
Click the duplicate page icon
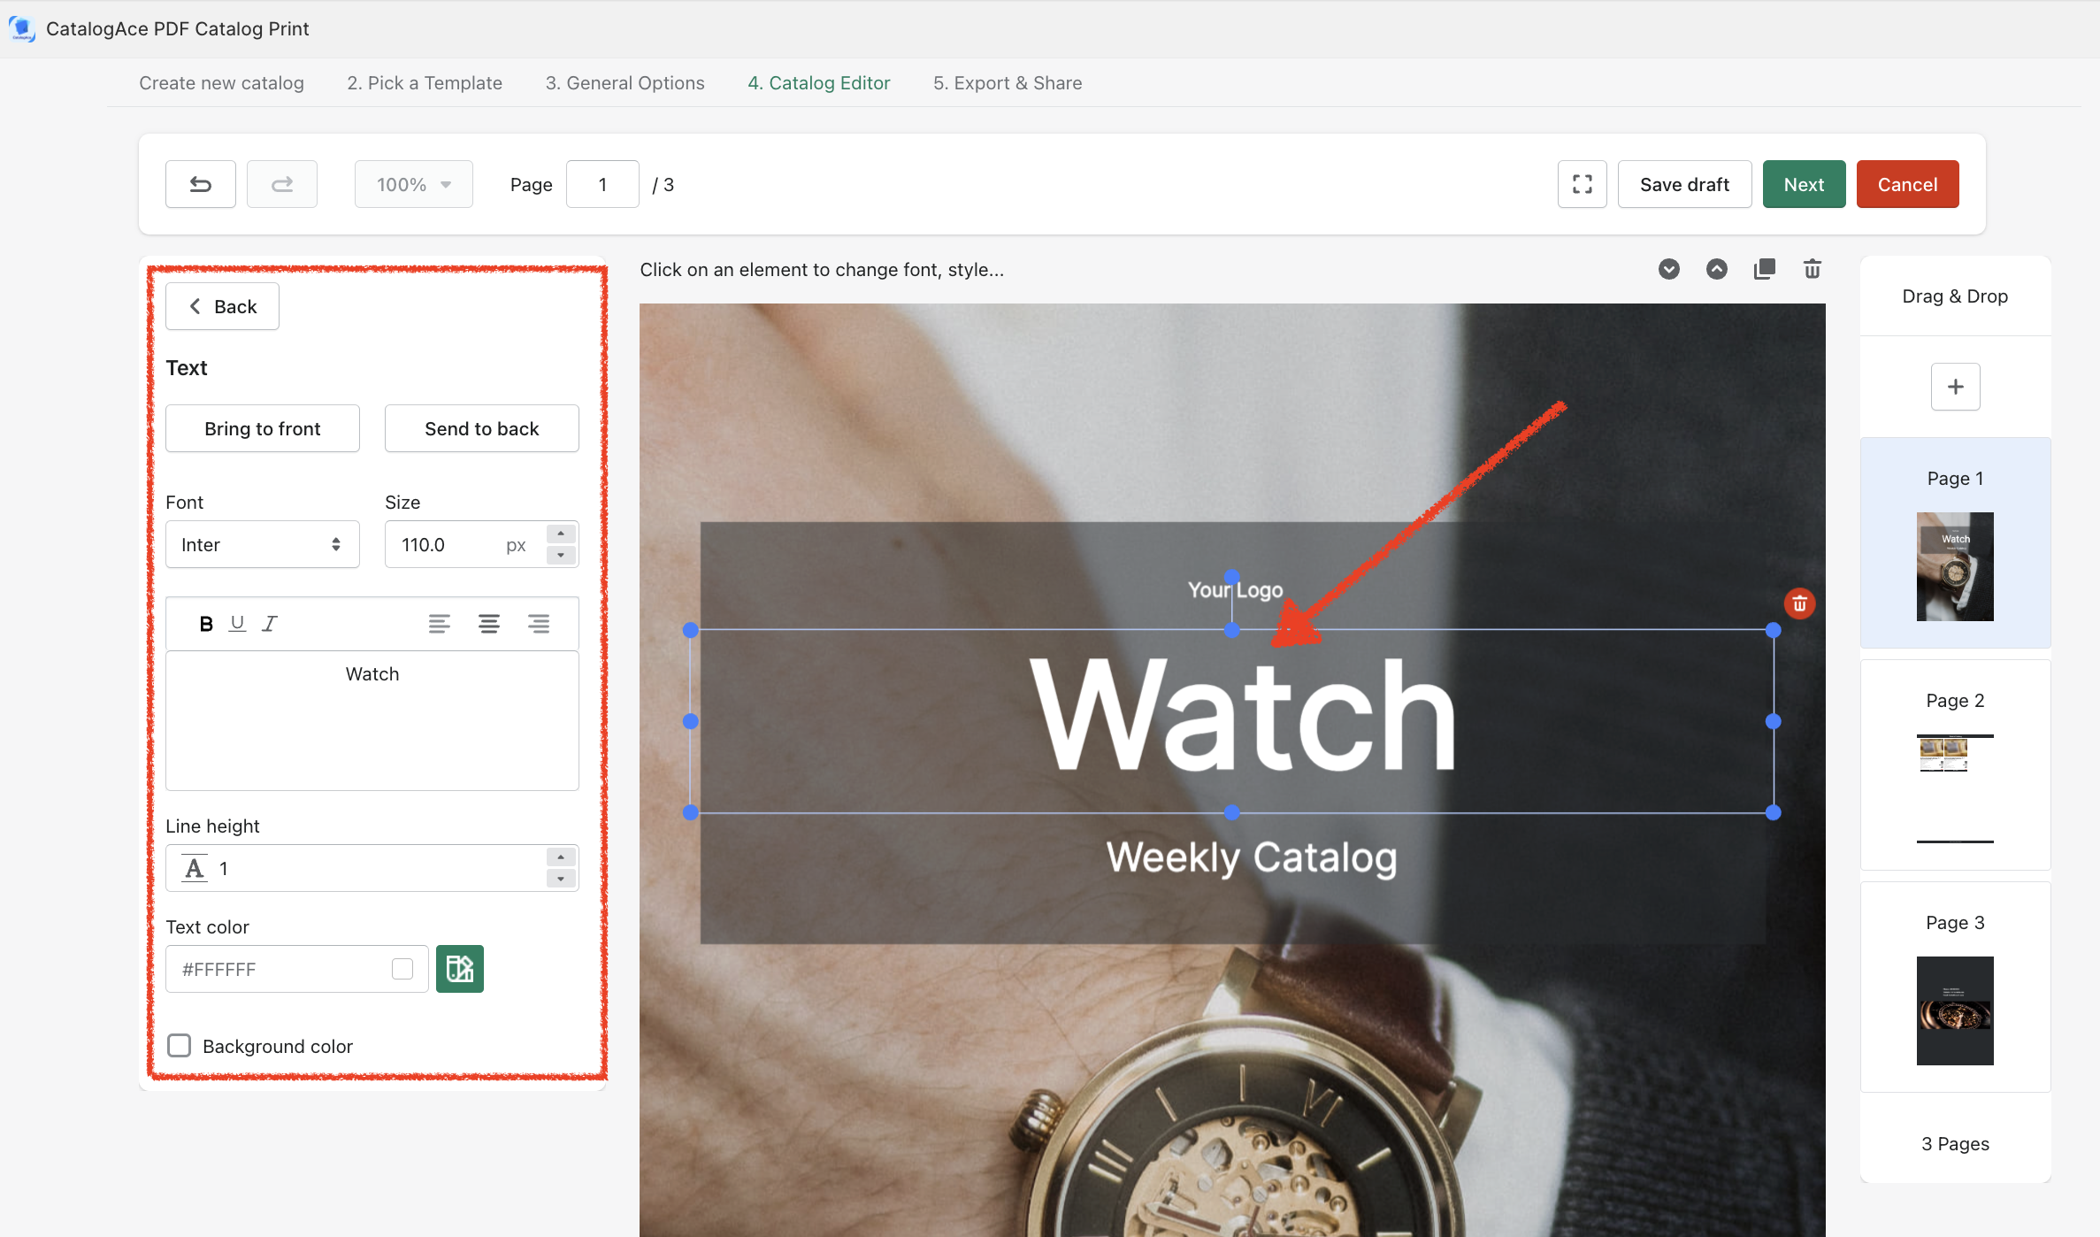[x=1764, y=269]
